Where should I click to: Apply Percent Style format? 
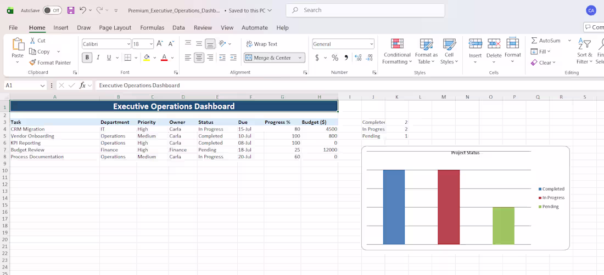click(335, 58)
